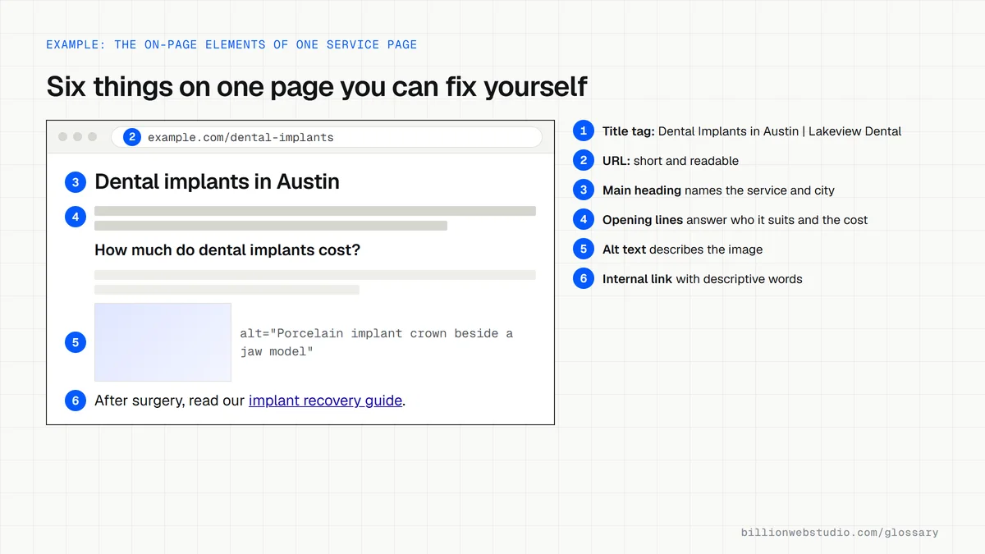985x554 pixels.
Task: Click the URL: short and readable line
Action: (671, 161)
